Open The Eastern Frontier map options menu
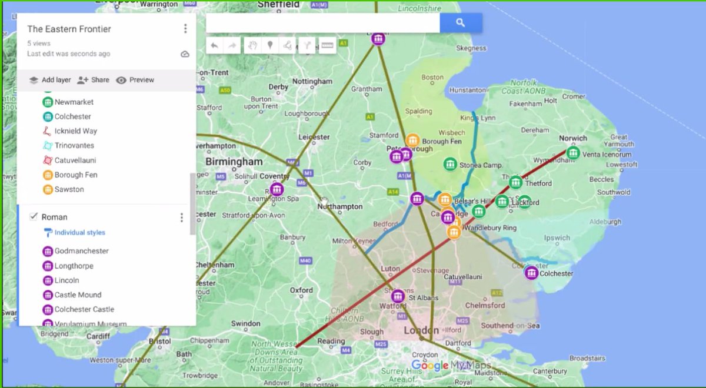The width and height of the screenshot is (706, 388). click(185, 28)
